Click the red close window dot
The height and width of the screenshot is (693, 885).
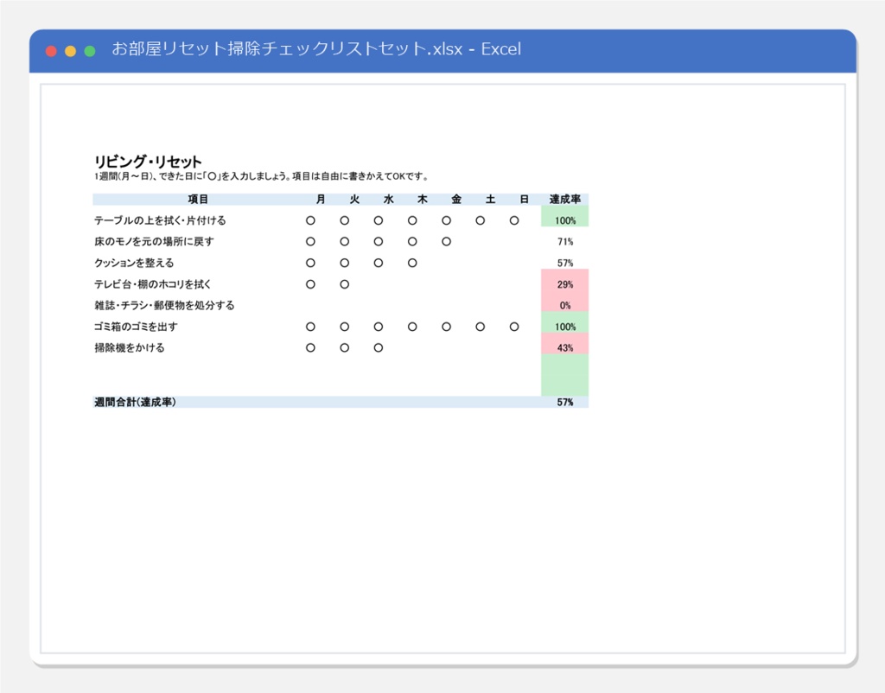51,51
